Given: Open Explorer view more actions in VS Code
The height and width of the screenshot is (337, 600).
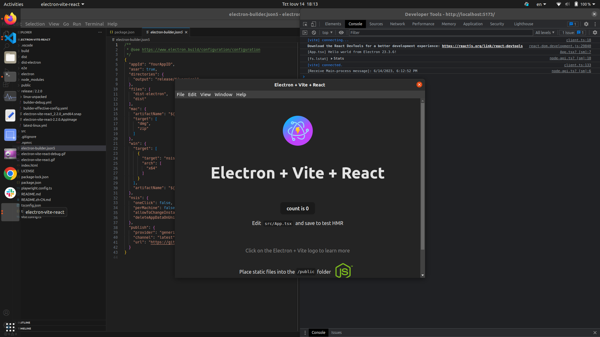Looking at the screenshot, I should pyautogui.click(x=100, y=32).
